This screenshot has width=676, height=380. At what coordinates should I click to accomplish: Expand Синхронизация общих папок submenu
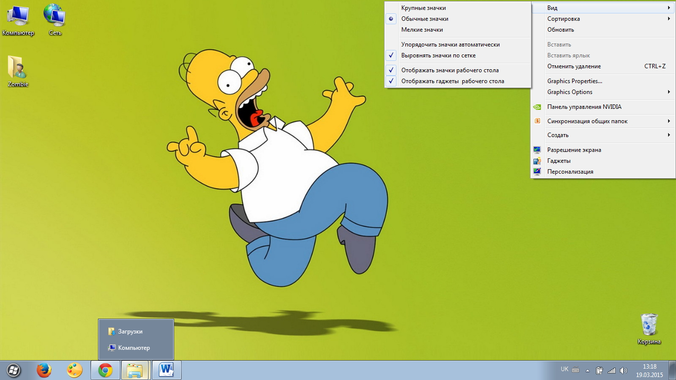(x=603, y=121)
